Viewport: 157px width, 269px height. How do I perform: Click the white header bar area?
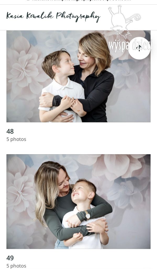[x=78, y=17]
